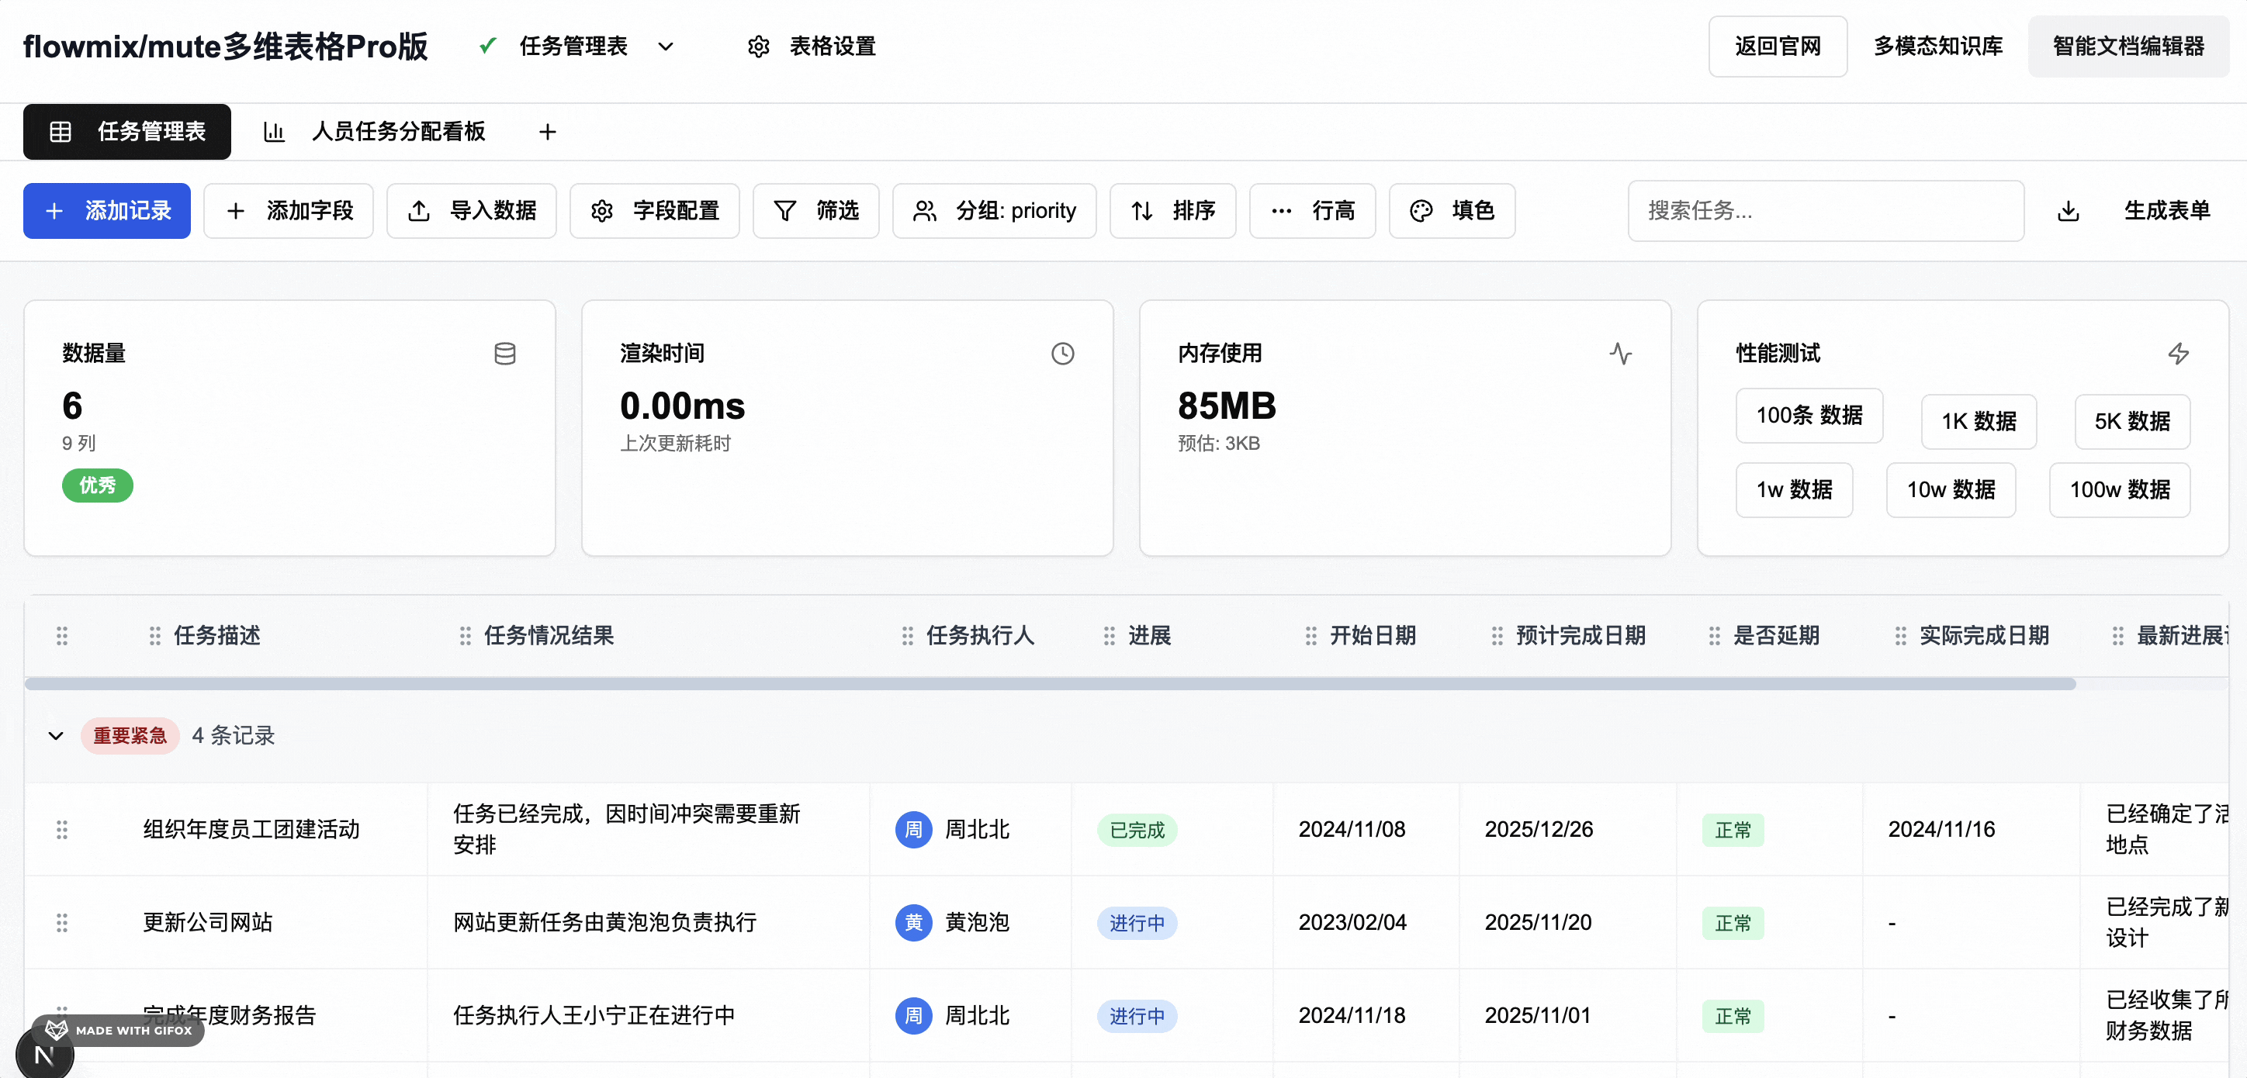
Task: Click 周北北 avatar in 组织年度员工团建活动 row
Action: [913, 829]
